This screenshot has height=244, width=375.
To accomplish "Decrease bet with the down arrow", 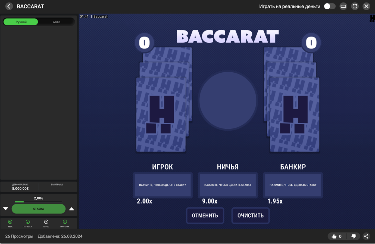I will [x=6, y=209].
